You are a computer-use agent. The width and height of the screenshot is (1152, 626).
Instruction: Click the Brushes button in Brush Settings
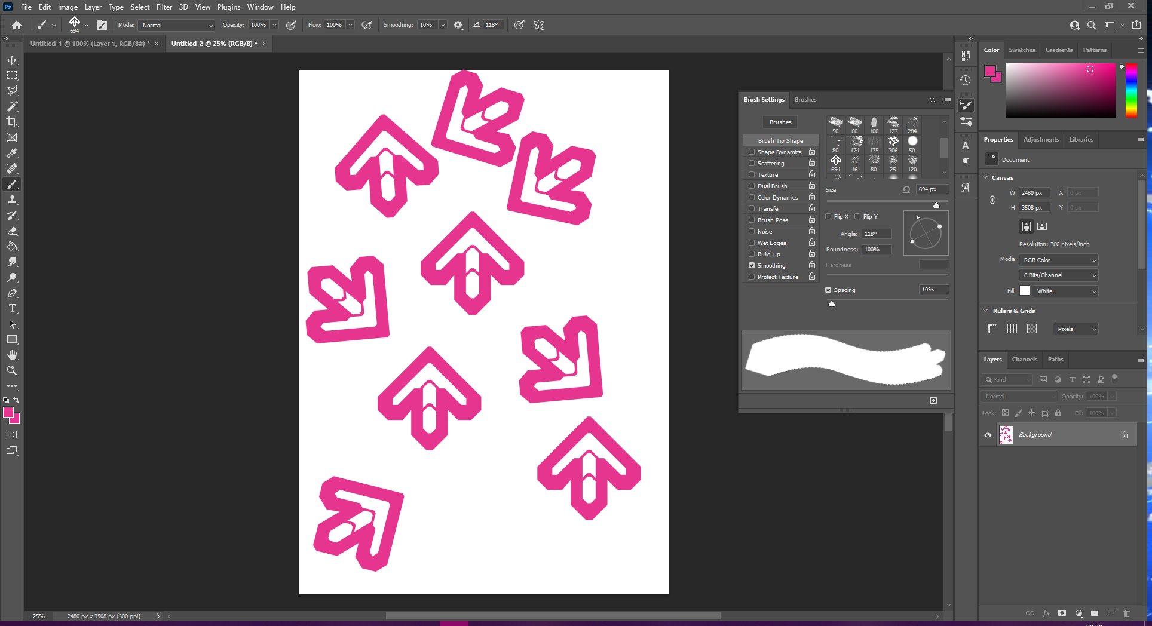click(x=780, y=122)
